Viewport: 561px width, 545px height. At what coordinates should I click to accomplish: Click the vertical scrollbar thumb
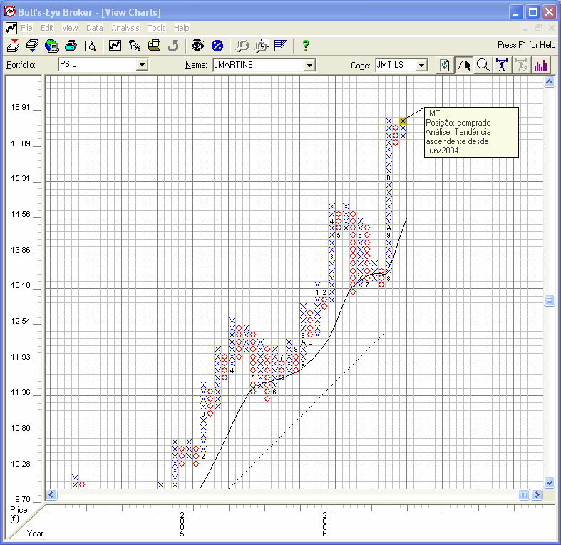click(549, 301)
